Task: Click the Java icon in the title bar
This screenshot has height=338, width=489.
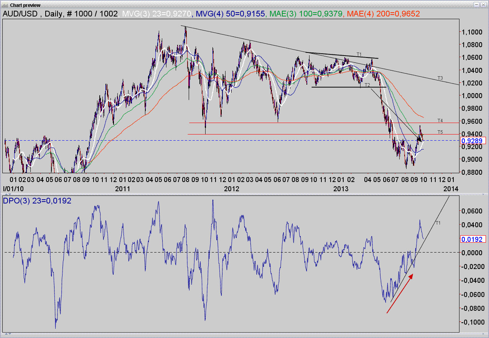Action: (x=5, y=5)
